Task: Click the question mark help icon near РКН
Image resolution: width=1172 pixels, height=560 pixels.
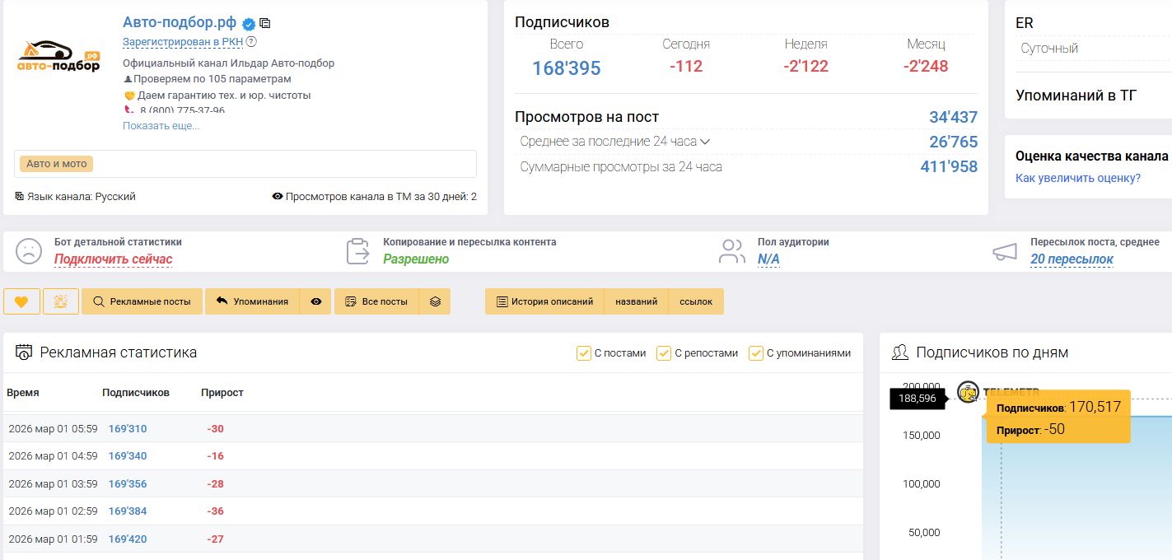Action: [x=251, y=42]
